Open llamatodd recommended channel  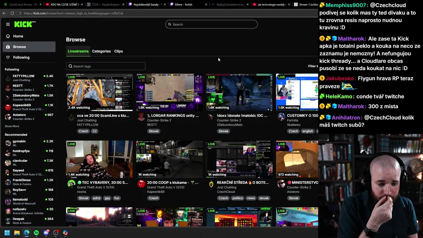click(29, 201)
